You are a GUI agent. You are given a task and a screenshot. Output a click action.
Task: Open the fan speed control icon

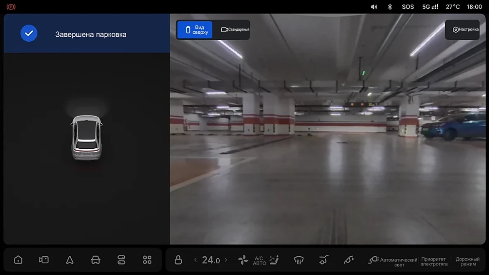(243, 260)
